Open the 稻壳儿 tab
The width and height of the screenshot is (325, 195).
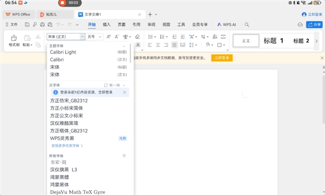coord(55,15)
